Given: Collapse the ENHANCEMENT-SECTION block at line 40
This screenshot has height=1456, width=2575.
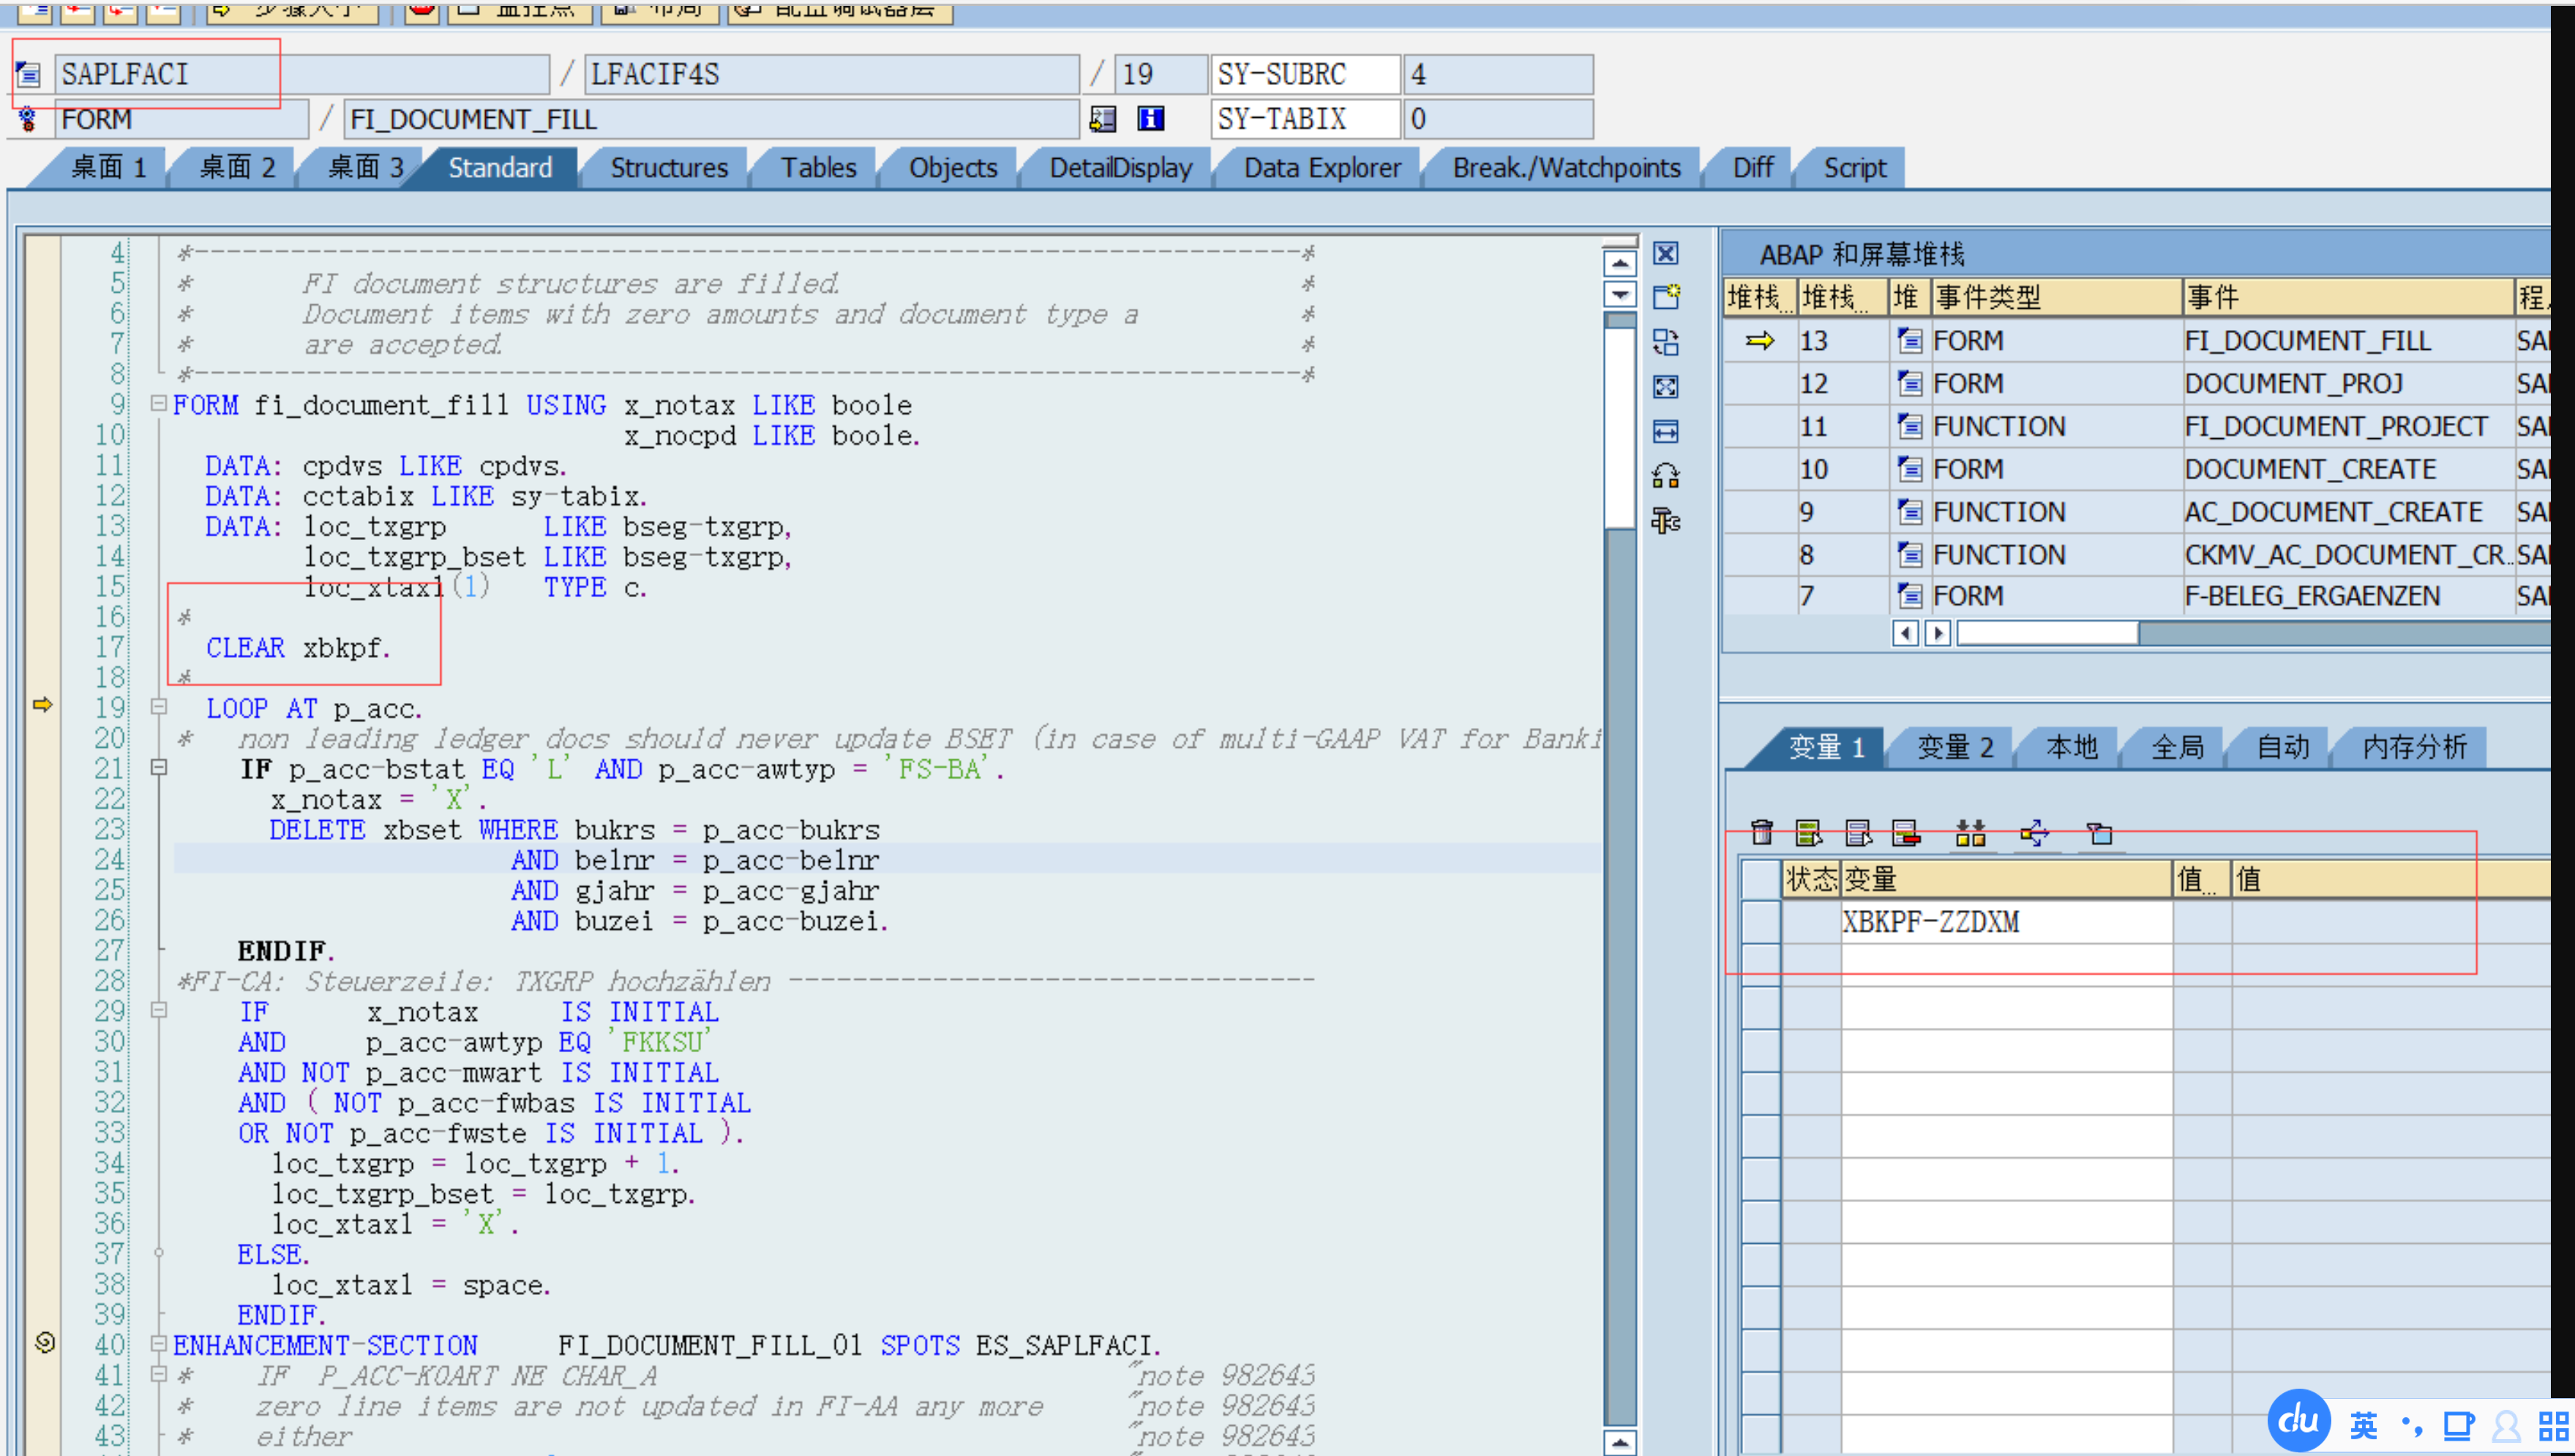Looking at the screenshot, I should tap(158, 1343).
